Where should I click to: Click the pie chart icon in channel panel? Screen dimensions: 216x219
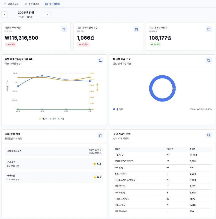[208, 60]
